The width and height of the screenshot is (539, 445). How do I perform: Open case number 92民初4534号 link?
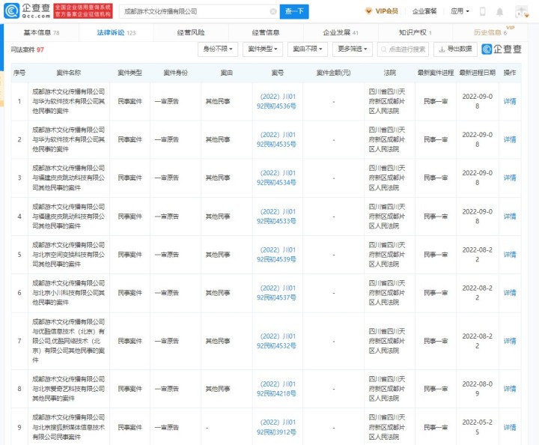click(276, 178)
